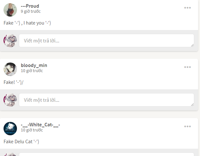Click the partially visible third reply avatar
The width and height of the screenshot is (200, 156).
pyautogui.click(x=10, y=154)
